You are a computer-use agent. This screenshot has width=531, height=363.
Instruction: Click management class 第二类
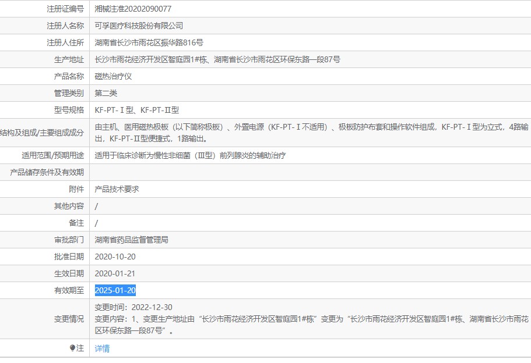coord(106,93)
